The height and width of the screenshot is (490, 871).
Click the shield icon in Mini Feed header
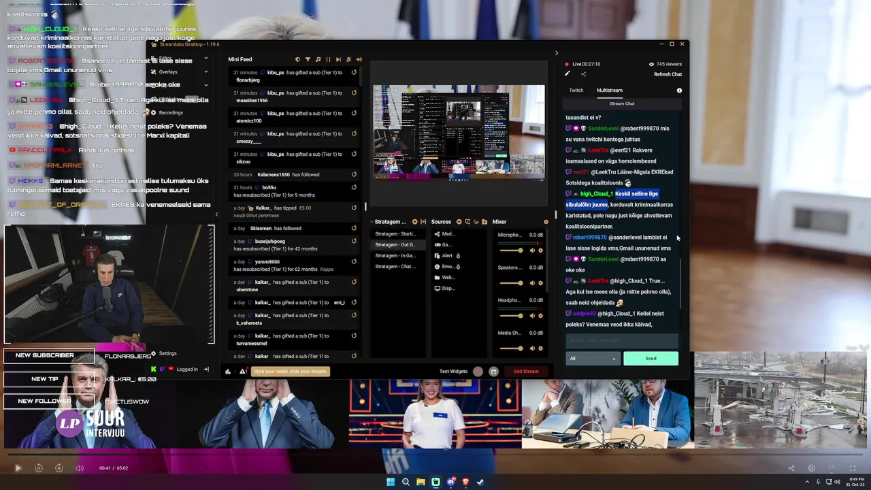point(297,59)
